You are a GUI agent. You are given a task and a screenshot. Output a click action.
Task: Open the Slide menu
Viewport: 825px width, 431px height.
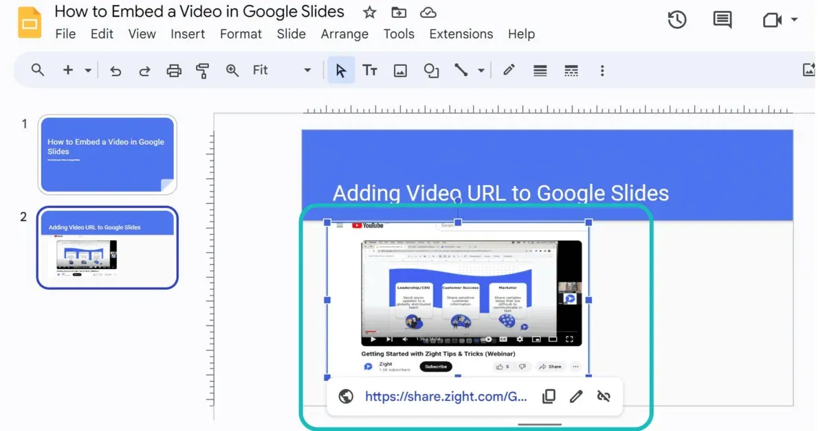(x=291, y=34)
